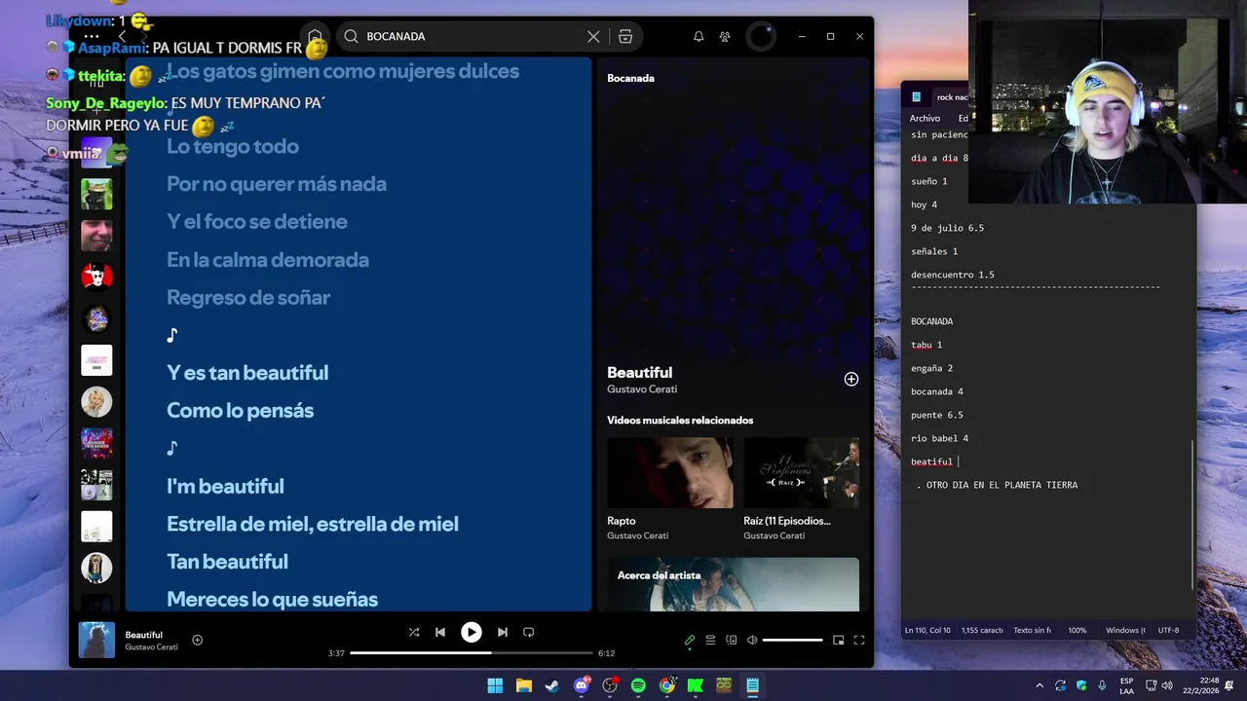This screenshot has height=701, width=1247.
Task: Open the Raíz (11 Episodios) video thumbnail
Action: pyautogui.click(x=801, y=472)
